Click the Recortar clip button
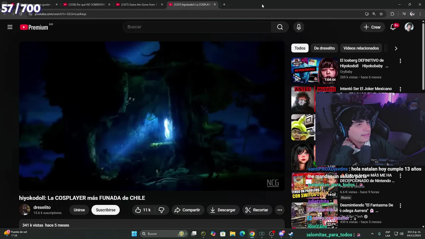 [x=257, y=210]
